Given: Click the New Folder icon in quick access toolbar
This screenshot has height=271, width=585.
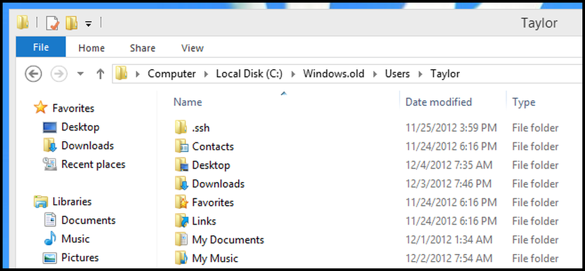Looking at the screenshot, I should [71, 23].
